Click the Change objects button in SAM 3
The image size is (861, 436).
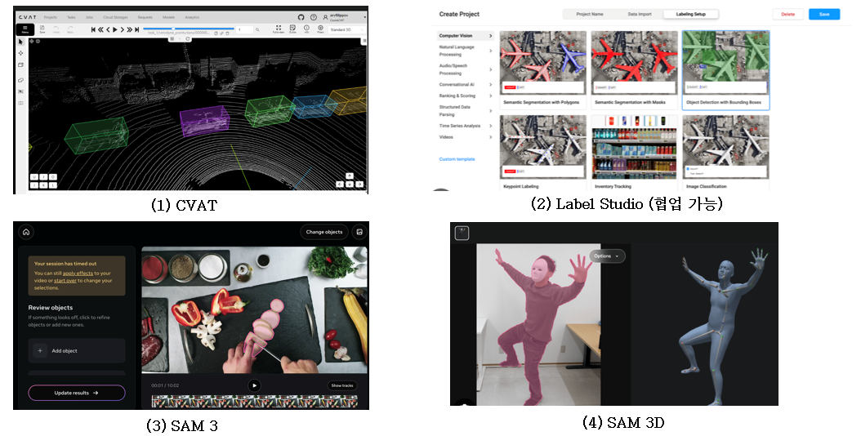pyautogui.click(x=324, y=232)
